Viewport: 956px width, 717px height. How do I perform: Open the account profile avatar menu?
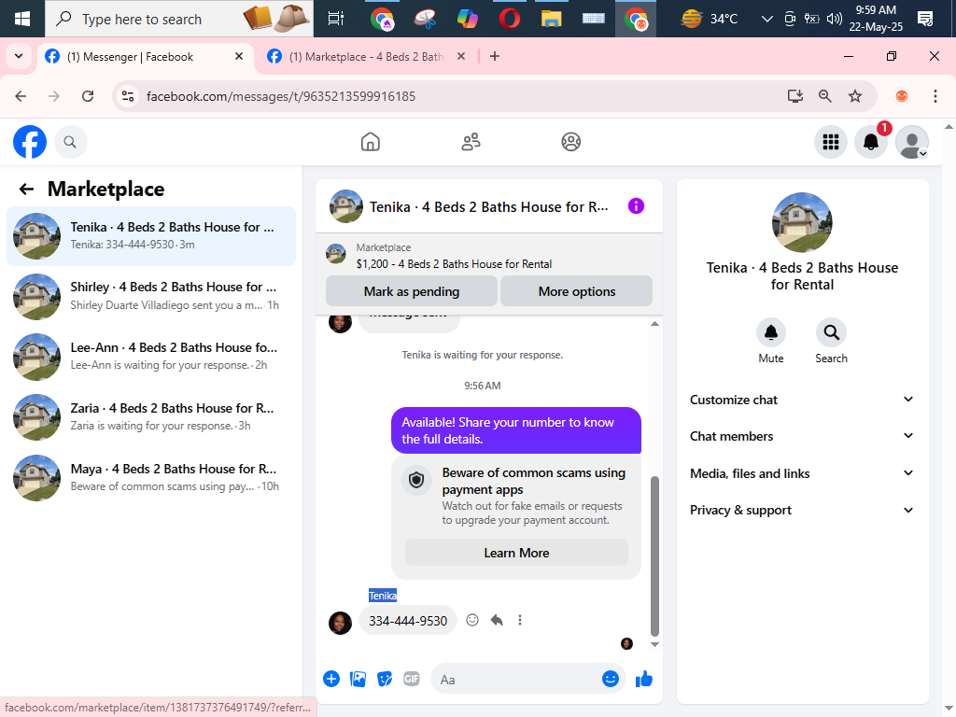pos(911,142)
